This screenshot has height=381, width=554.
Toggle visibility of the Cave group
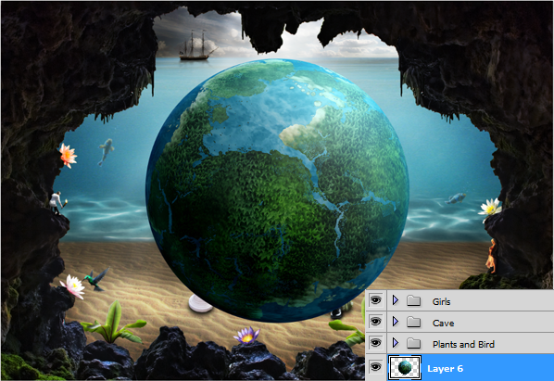tap(375, 322)
